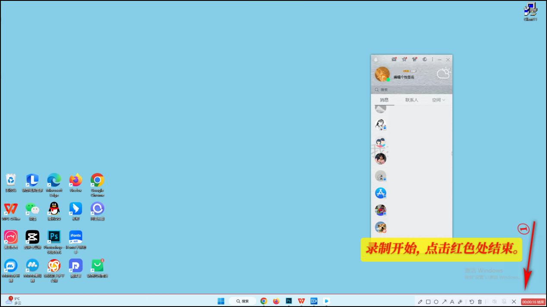Screen dimensions: 547x307
Task: Toggle the camera on the recording toolbar
Action: click(504, 301)
